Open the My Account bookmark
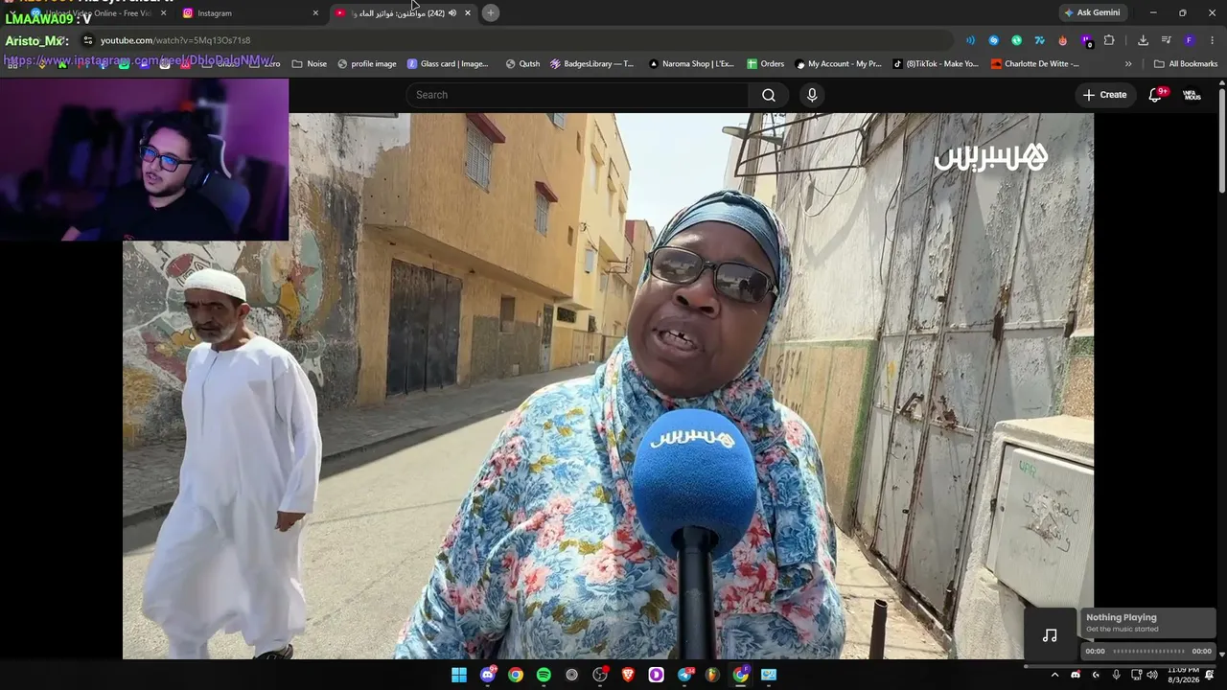Image resolution: width=1227 pixels, height=690 pixels. 838,64
